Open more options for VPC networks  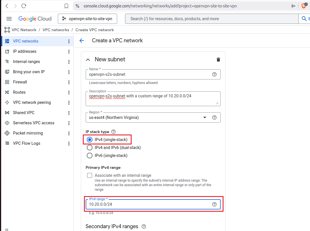69,41
